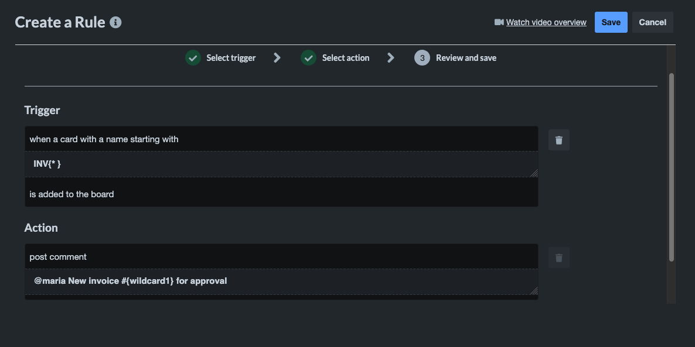Click the green checkmark on Select action

click(x=308, y=57)
